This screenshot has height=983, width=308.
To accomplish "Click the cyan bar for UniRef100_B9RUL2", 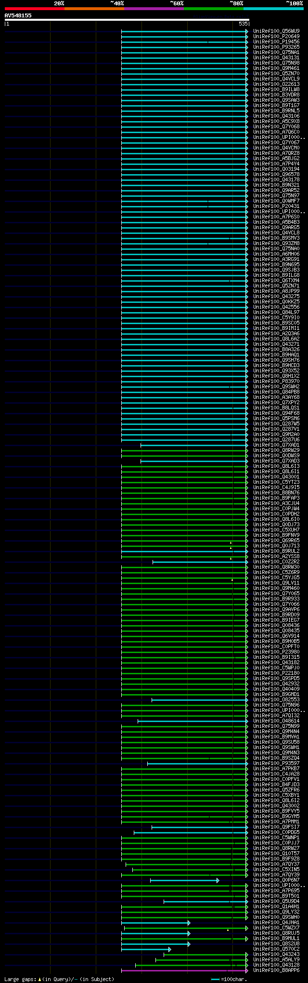I will pos(185,551).
